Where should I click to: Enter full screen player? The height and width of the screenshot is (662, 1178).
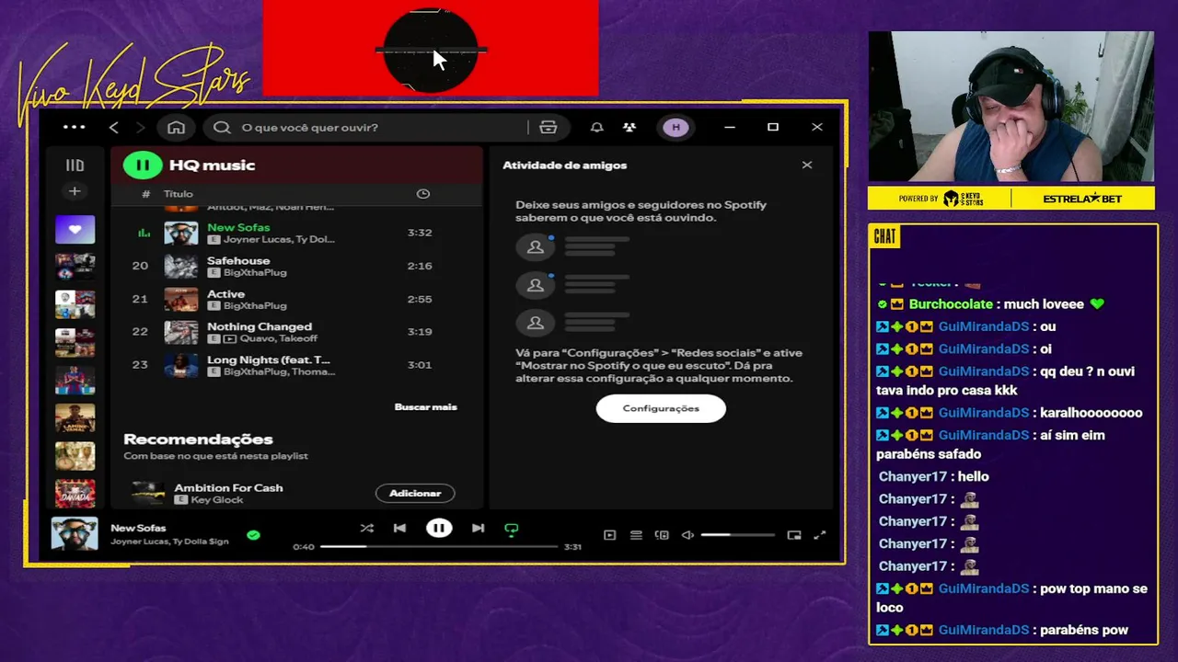(820, 535)
